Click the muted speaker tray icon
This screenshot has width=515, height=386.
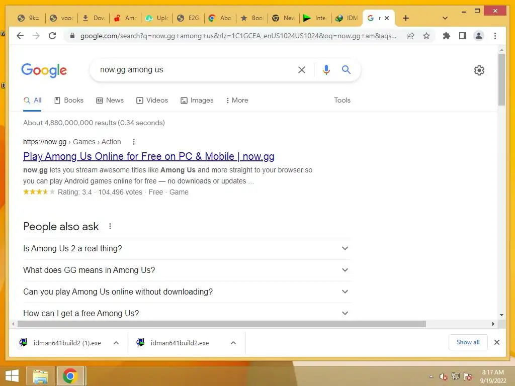443,376
